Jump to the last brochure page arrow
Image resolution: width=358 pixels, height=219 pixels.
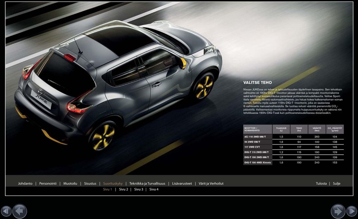(x=352, y=211)
